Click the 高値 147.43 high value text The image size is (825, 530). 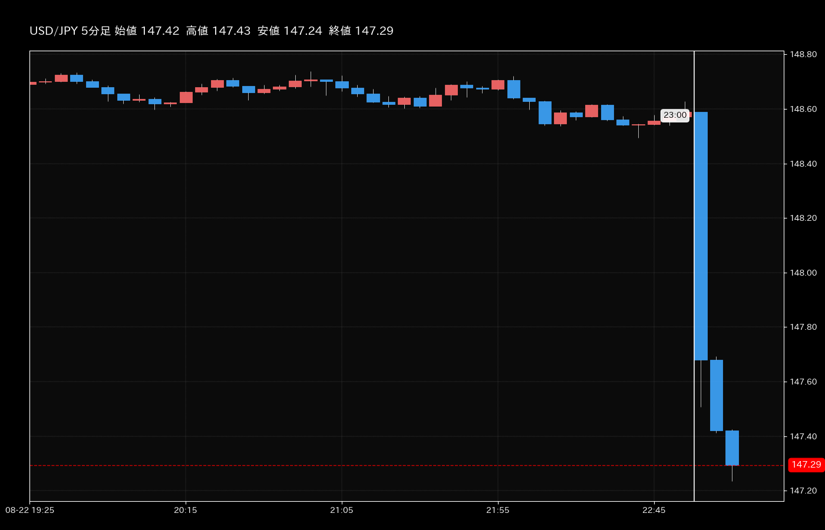(x=219, y=31)
